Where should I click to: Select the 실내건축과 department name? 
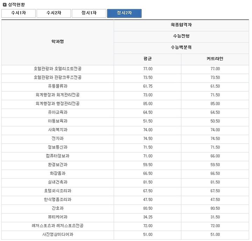tap(57, 182)
